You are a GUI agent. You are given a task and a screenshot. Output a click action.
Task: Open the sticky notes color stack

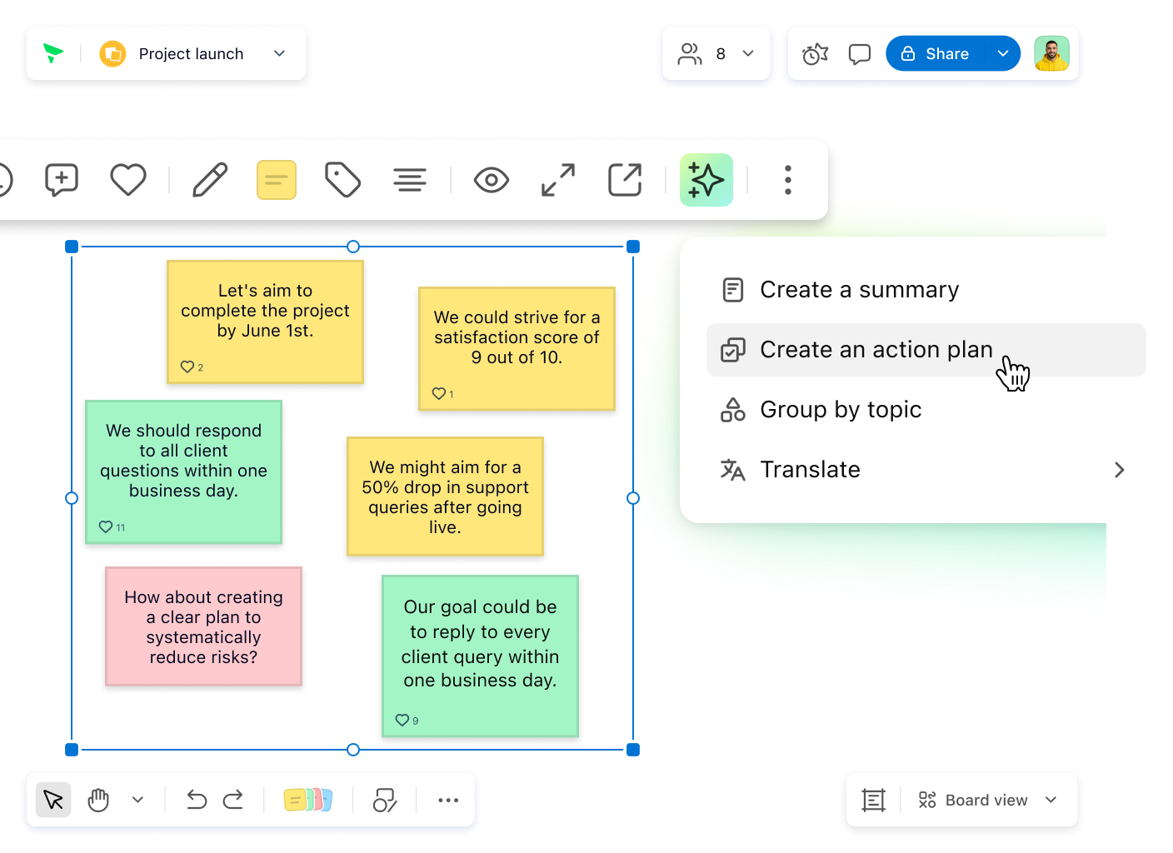308,800
